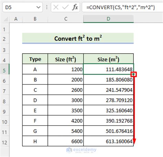The image size is (163, 157).
Task: Expand the Name Box dropdown arrow
Action: 39,8
